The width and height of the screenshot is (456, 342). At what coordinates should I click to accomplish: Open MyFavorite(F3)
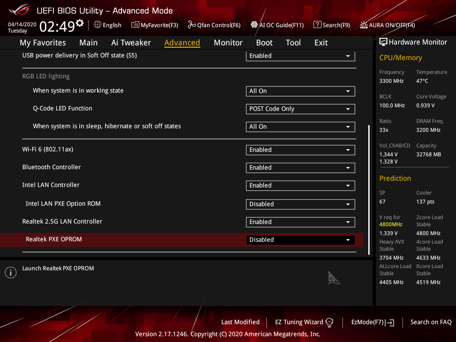(x=155, y=25)
